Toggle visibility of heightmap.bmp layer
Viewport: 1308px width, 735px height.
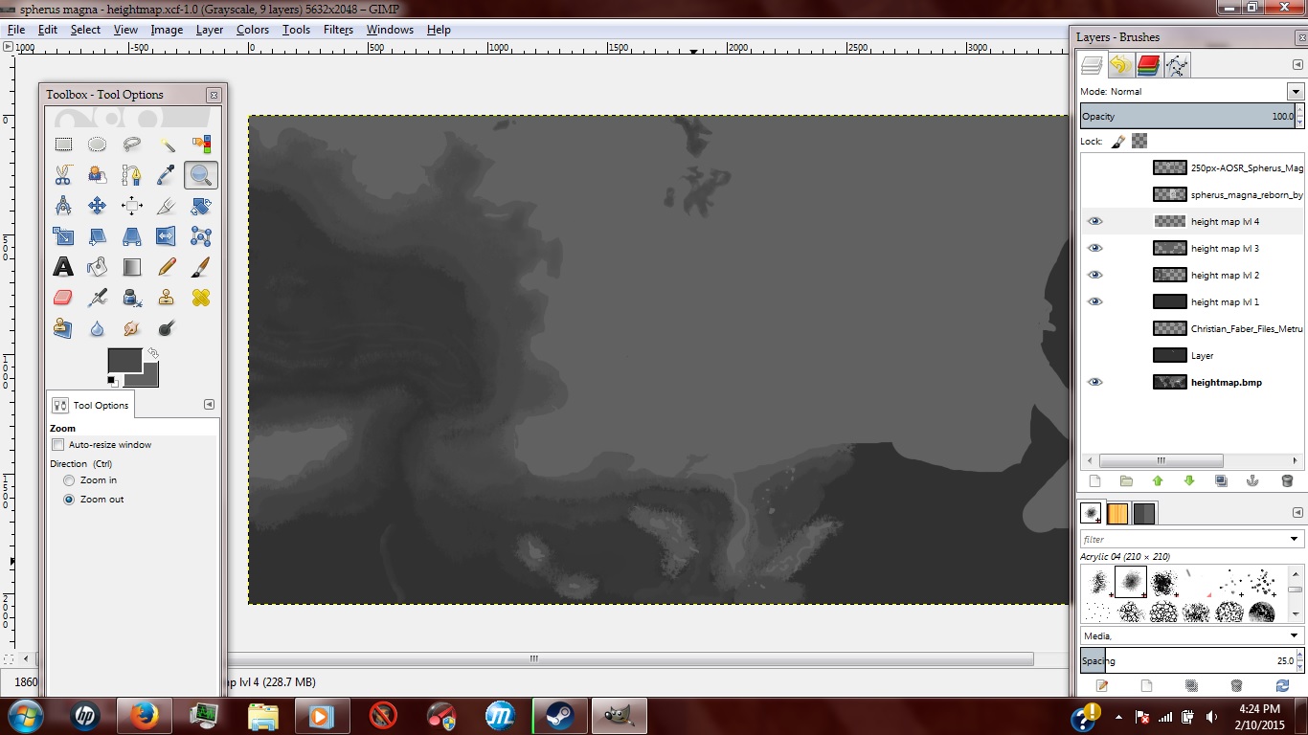(1094, 382)
